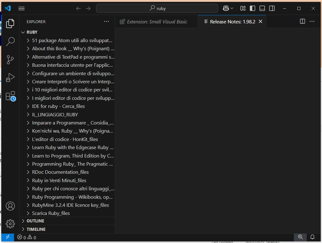Image resolution: width=322 pixels, height=243 pixels.
Task: Select 'Ruby in Venti Minuti_files' folder
Action: pos(67,180)
